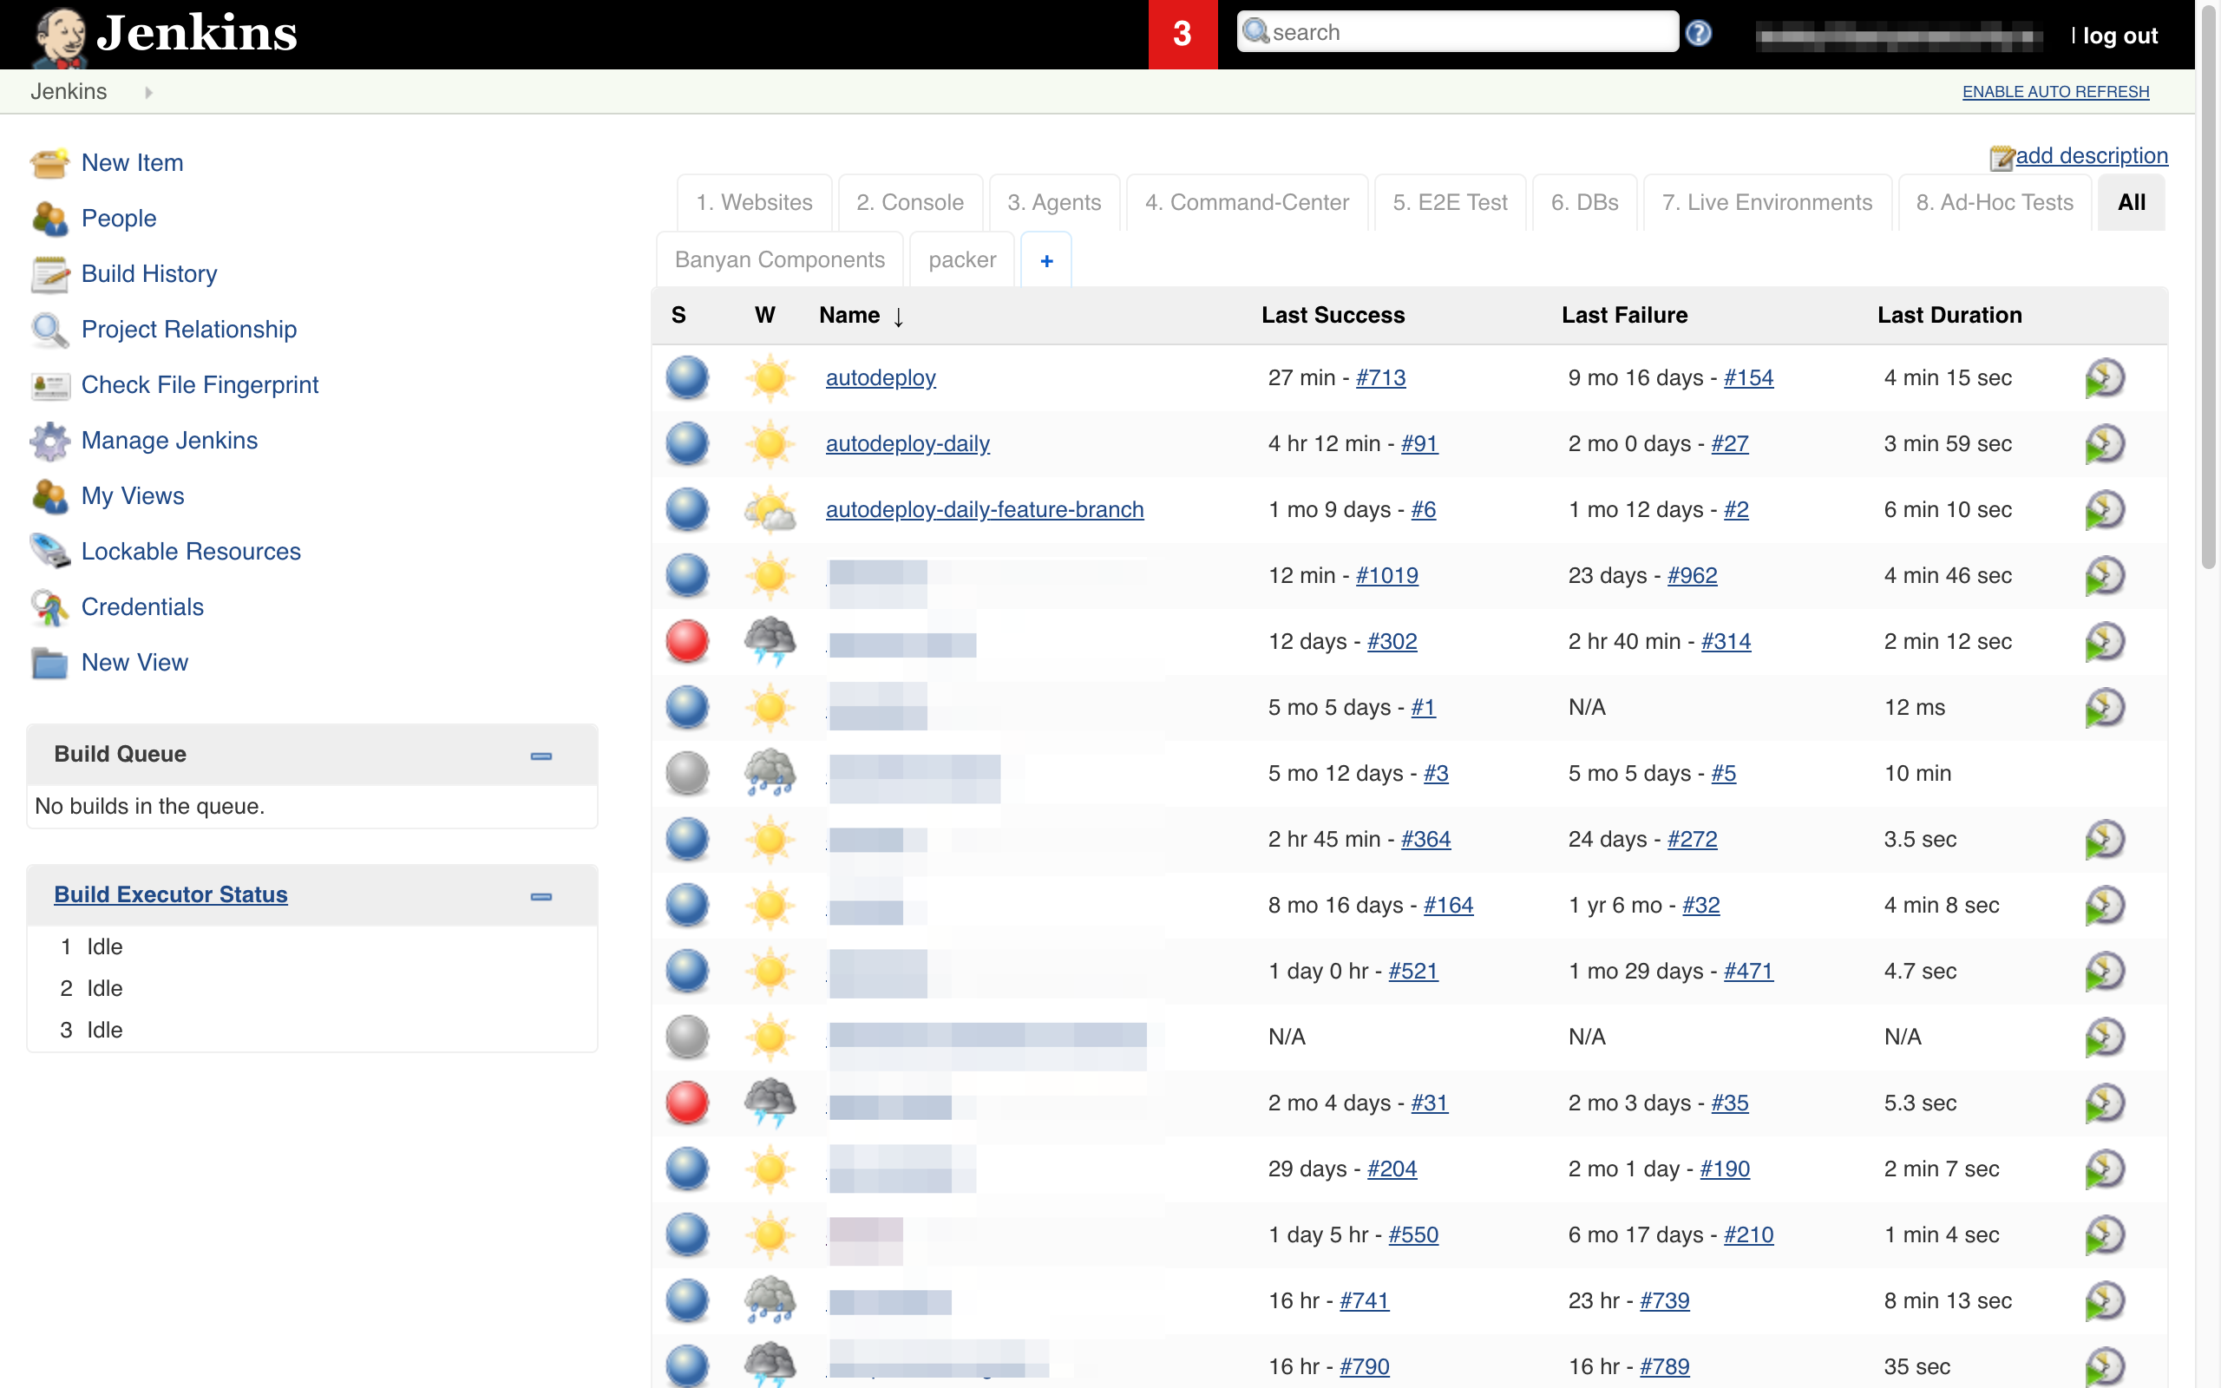Schedule a build for autodeploy-daily-feature-branch
The image size is (2221, 1388).
pyautogui.click(x=2105, y=510)
